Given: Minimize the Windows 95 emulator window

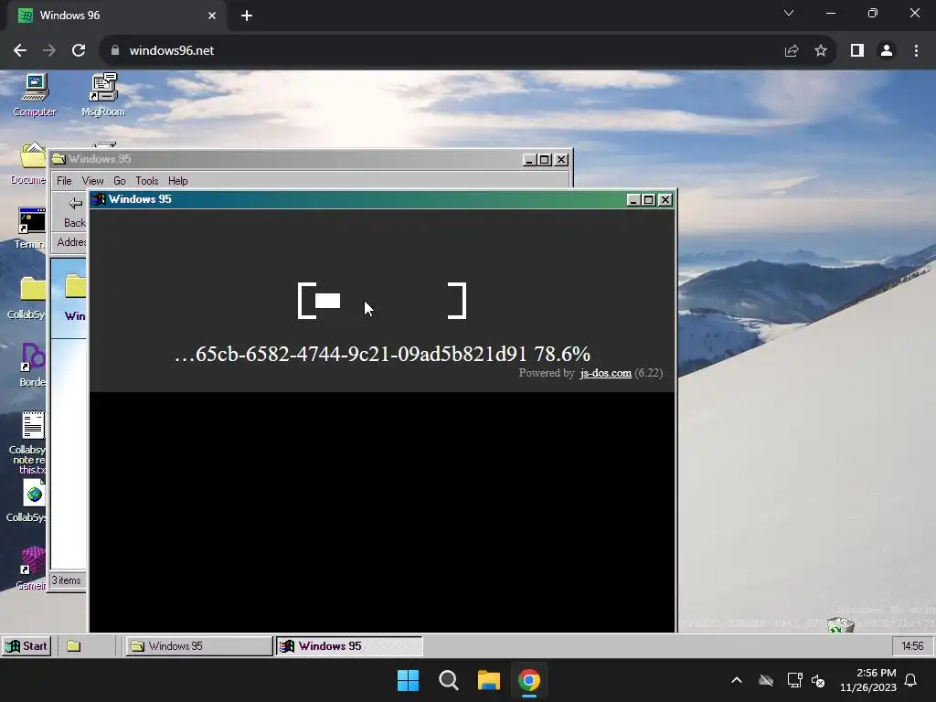Looking at the screenshot, I should [x=633, y=200].
